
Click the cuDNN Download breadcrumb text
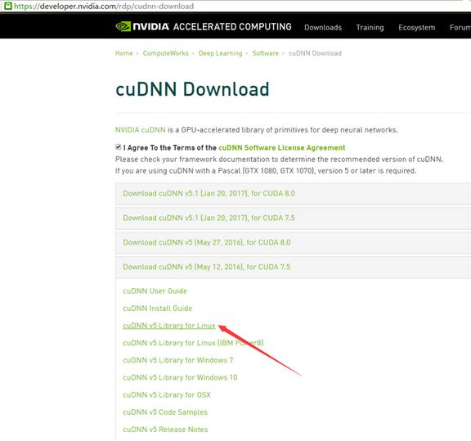pyautogui.click(x=315, y=53)
